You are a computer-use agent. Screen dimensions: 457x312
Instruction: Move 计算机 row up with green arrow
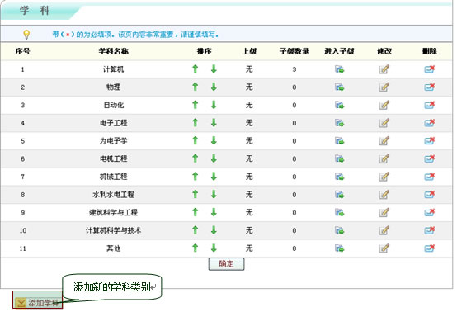196,69
